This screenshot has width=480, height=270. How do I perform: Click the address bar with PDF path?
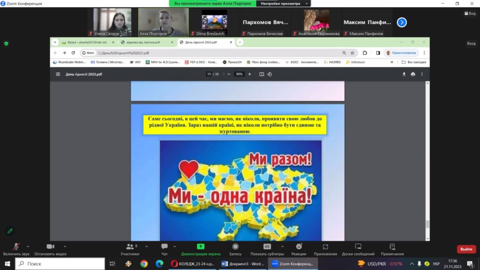tap(217, 52)
